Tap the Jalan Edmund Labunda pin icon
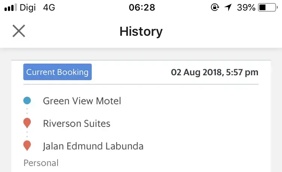 click(x=27, y=145)
